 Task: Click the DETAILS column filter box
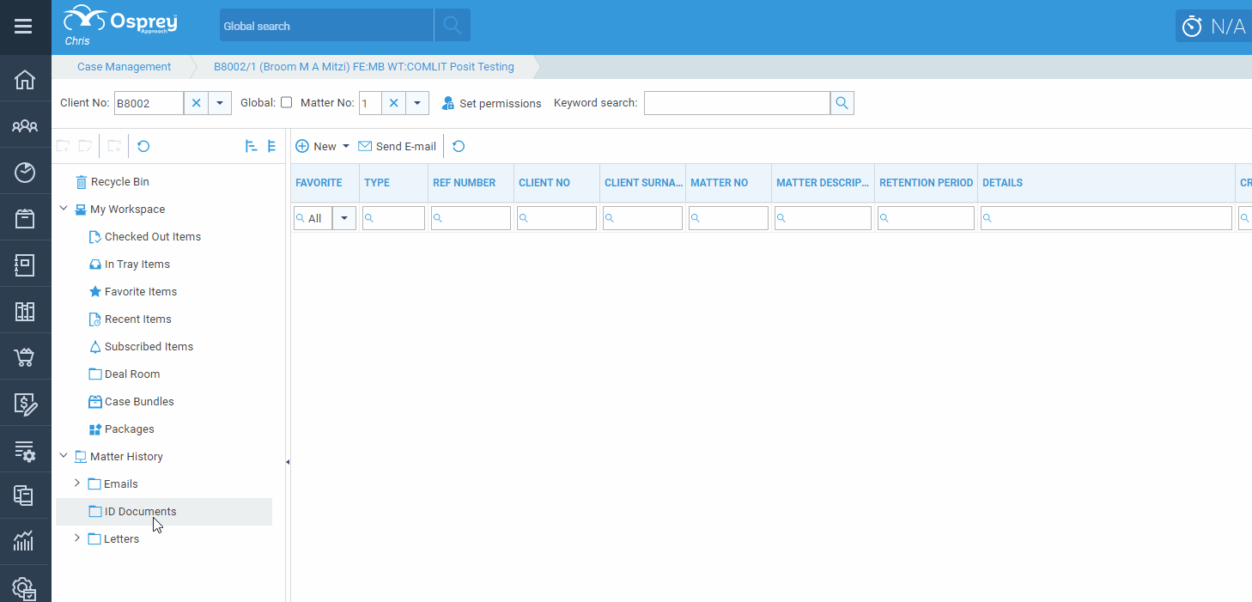tap(1106, 218)
